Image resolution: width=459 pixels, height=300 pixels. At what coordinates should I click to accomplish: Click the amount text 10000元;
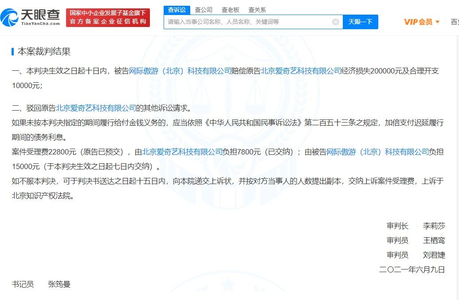click(x=27, y=85)
